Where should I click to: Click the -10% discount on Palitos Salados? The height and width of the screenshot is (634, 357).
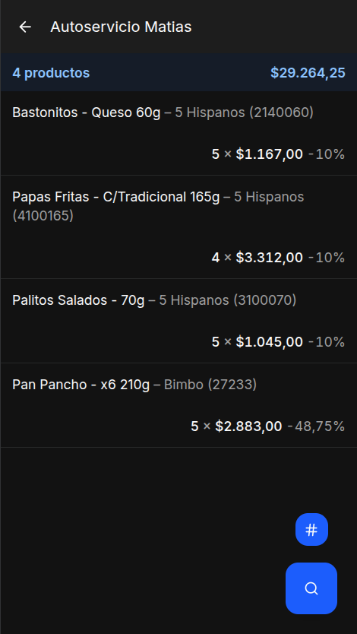pos(327,342)
